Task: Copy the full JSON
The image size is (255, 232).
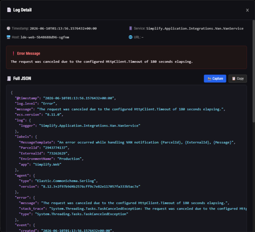Action: (x=238, y=79)
